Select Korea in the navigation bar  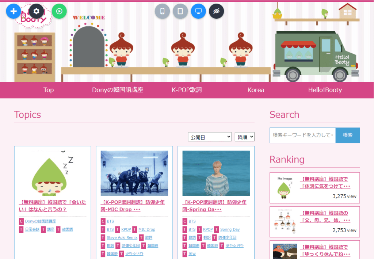tap(256, 90)
